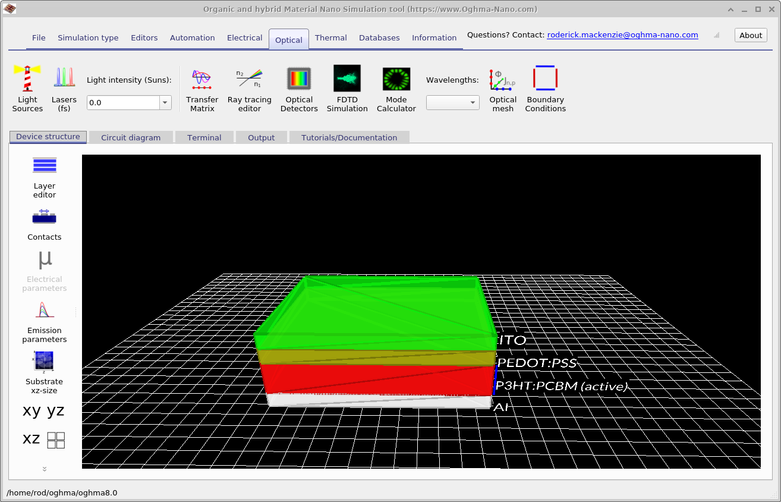This screenshot has height=502, width=781.
Task: Open the Databases ribbon tab
Action: pyautogui.click(x=379, y=37)
